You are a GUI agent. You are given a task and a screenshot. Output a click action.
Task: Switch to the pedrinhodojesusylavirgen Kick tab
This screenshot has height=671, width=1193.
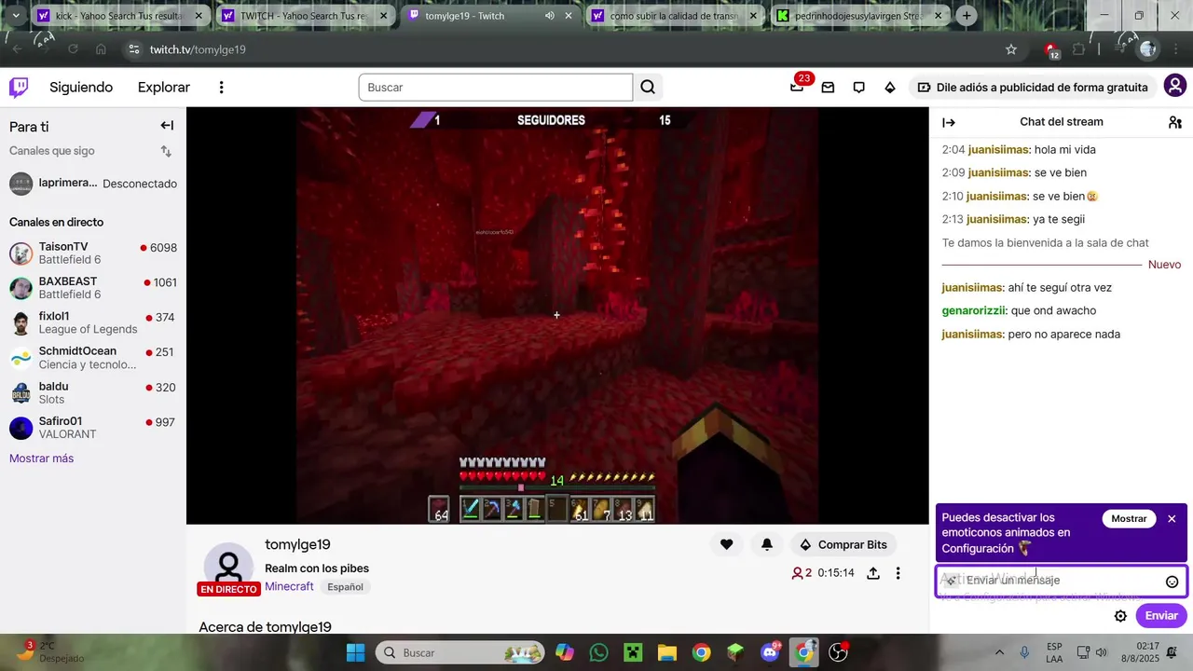pos(861,16)
